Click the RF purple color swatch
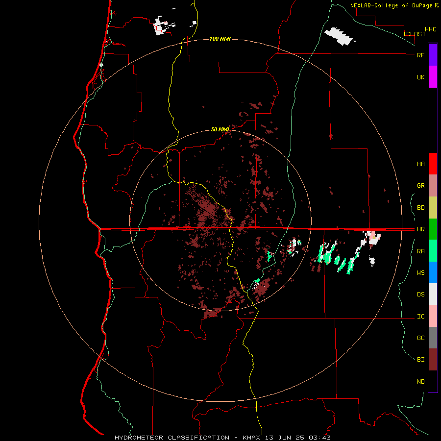This screenshot has width=441, height=441. tap(433, 55)
